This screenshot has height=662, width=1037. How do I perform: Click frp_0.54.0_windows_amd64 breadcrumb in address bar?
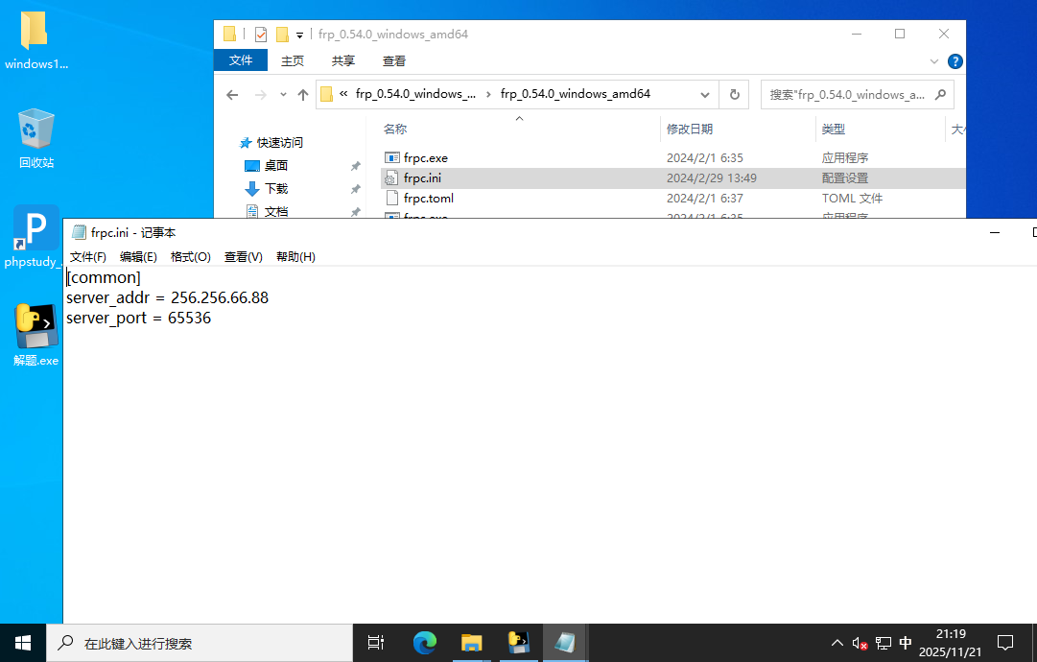pos(576,94)
